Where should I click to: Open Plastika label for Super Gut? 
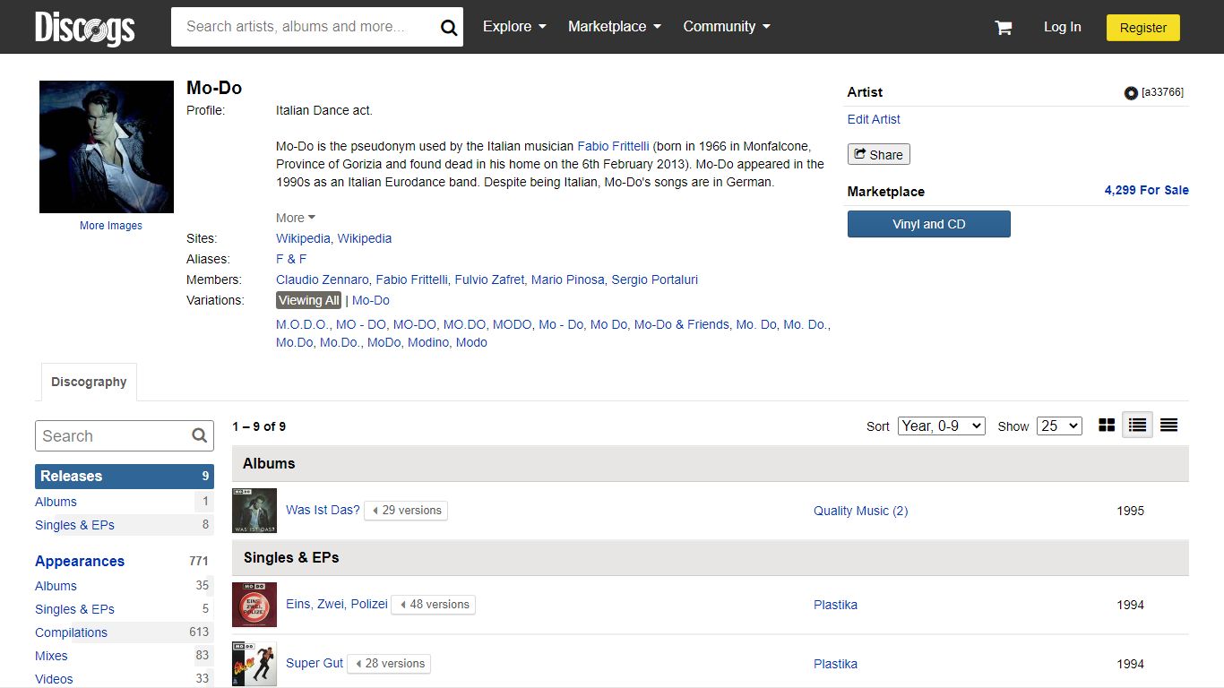(835, 664)
